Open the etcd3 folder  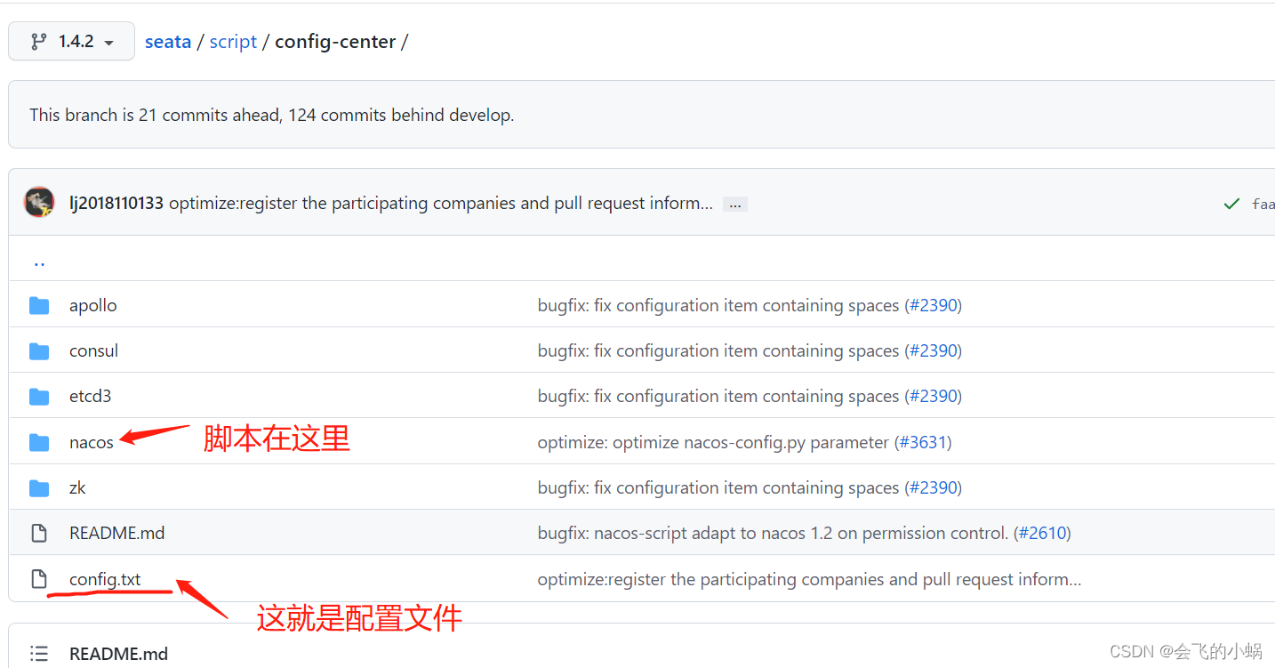(91, 396)
